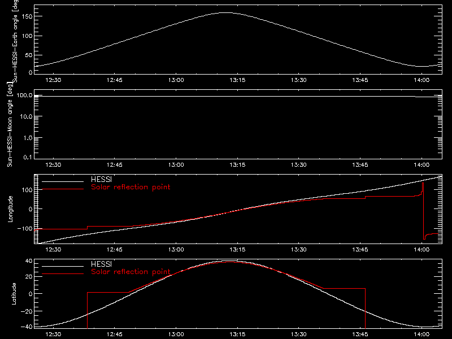Image resolution: width=452 pixels, height=339 pixels.
Task: Click the 13:45 time label under Moon angle plot
Action: [x=360, y=164]
